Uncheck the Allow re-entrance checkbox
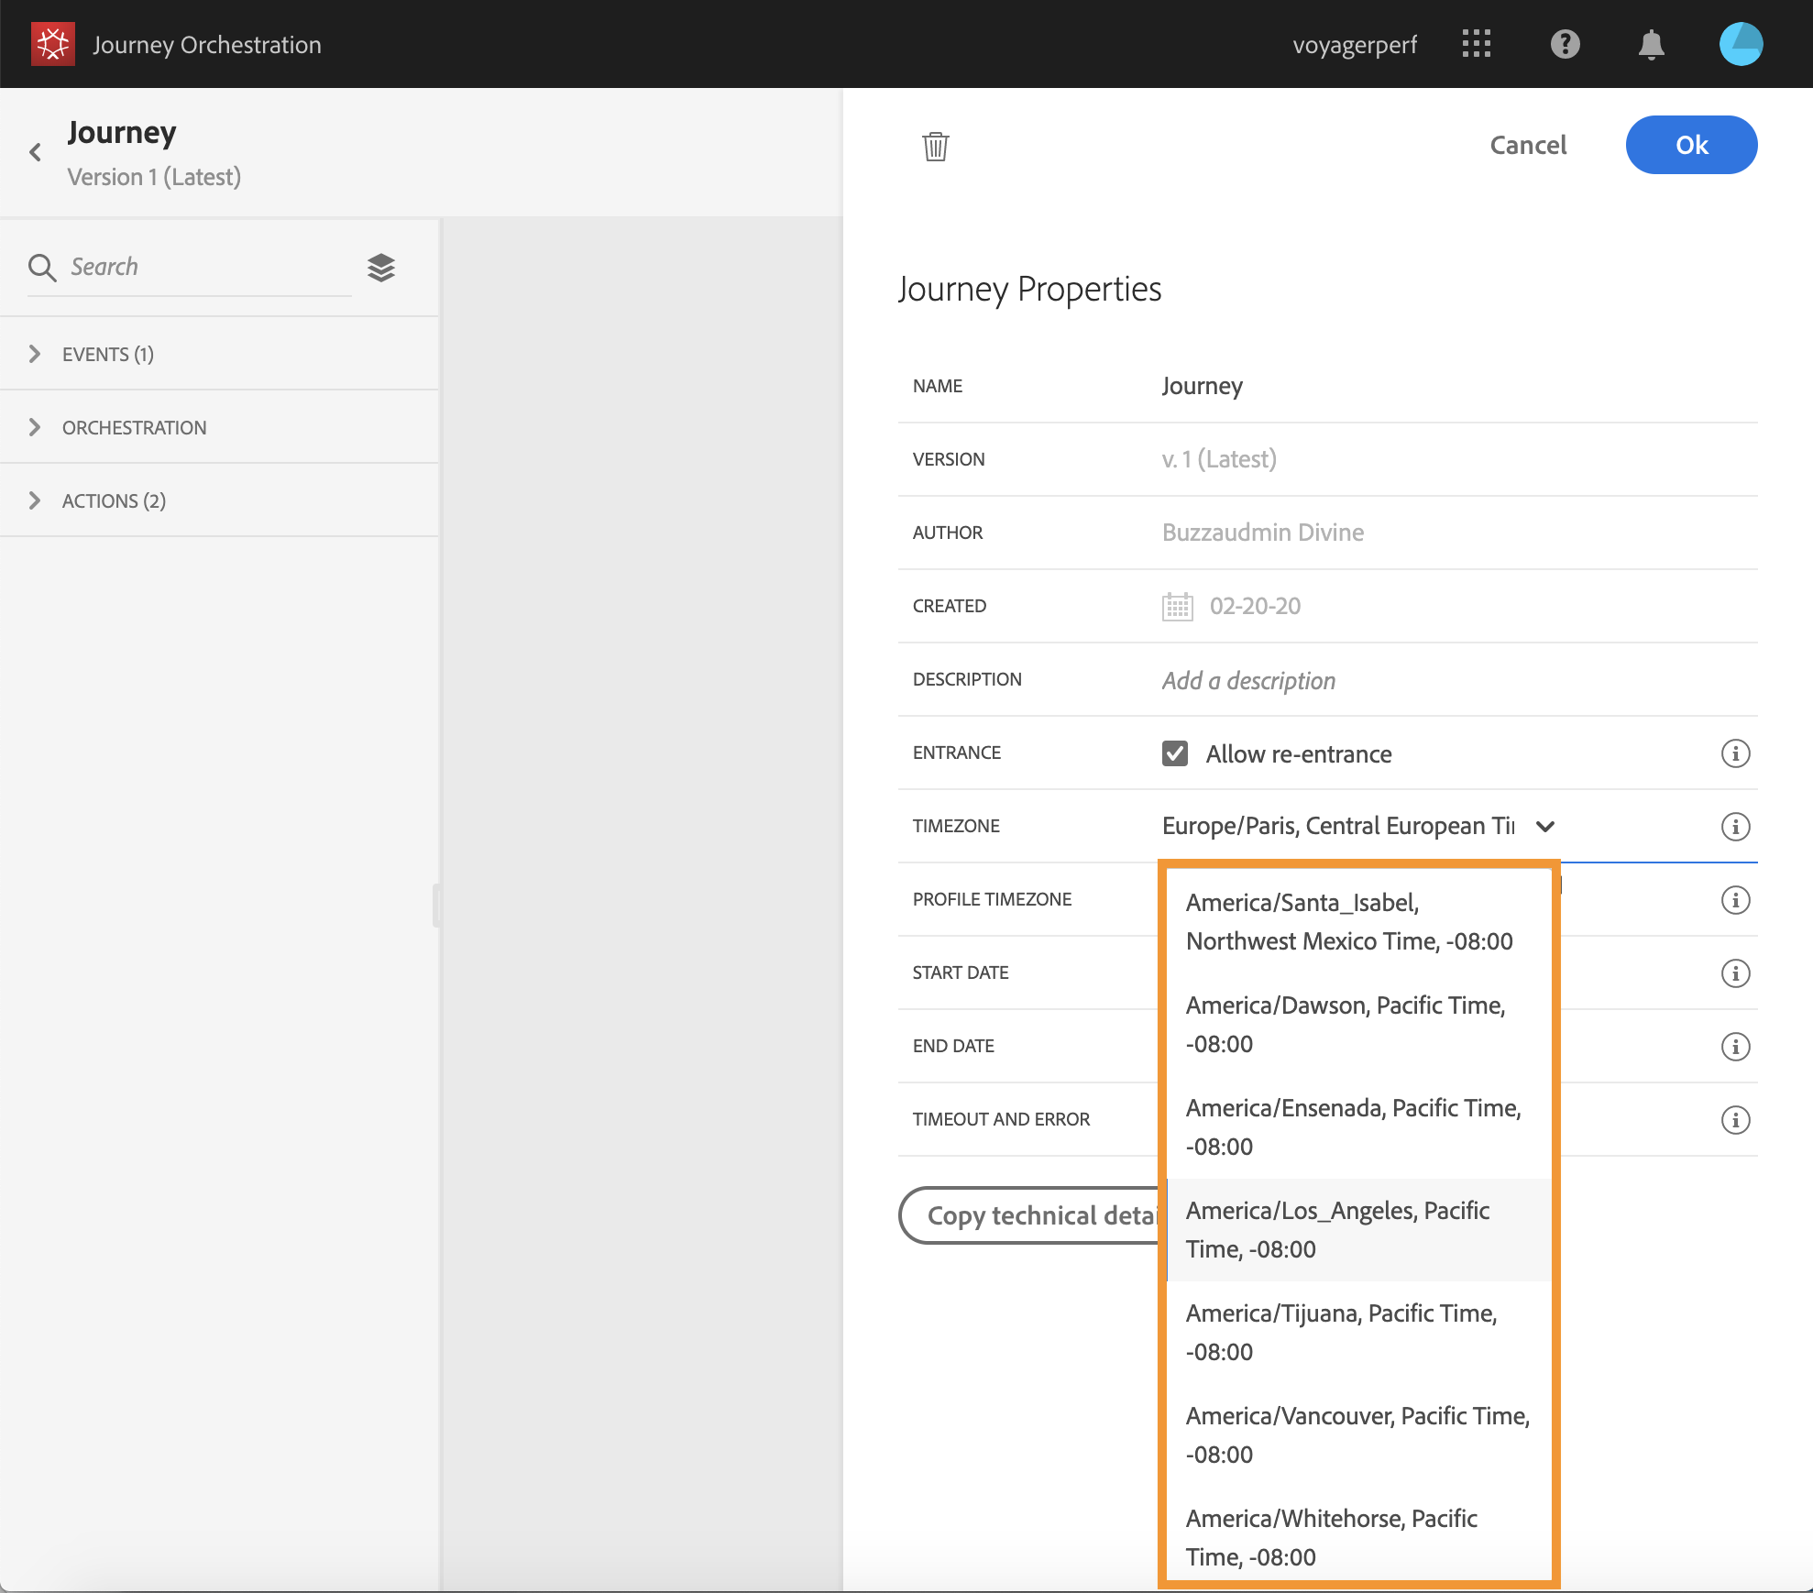The width and height of the screenshot is (1813, 1593). click(x=1175, y=753)
